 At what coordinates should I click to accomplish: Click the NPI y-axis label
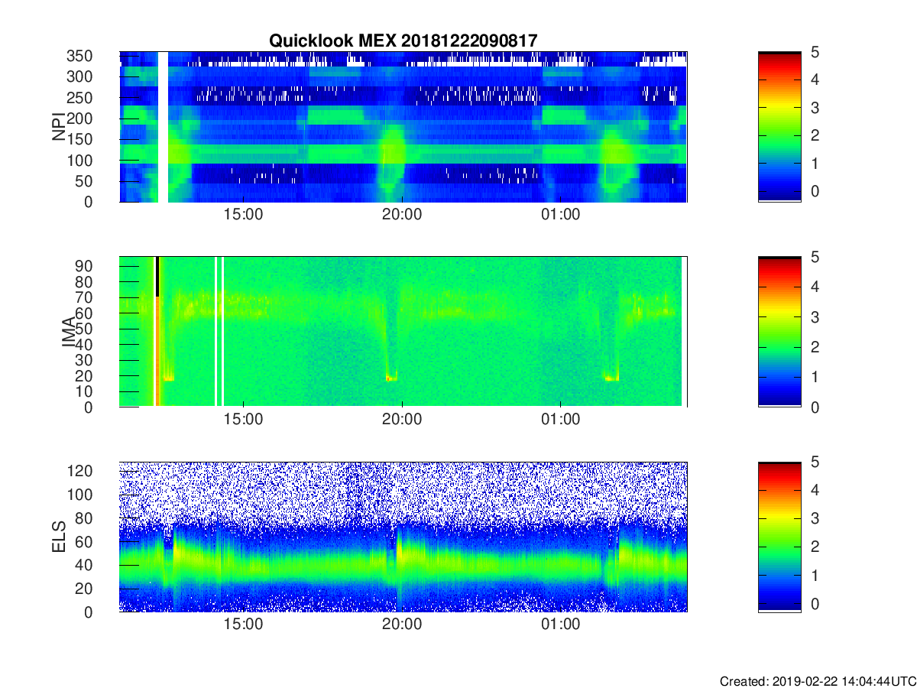(59, 127)
